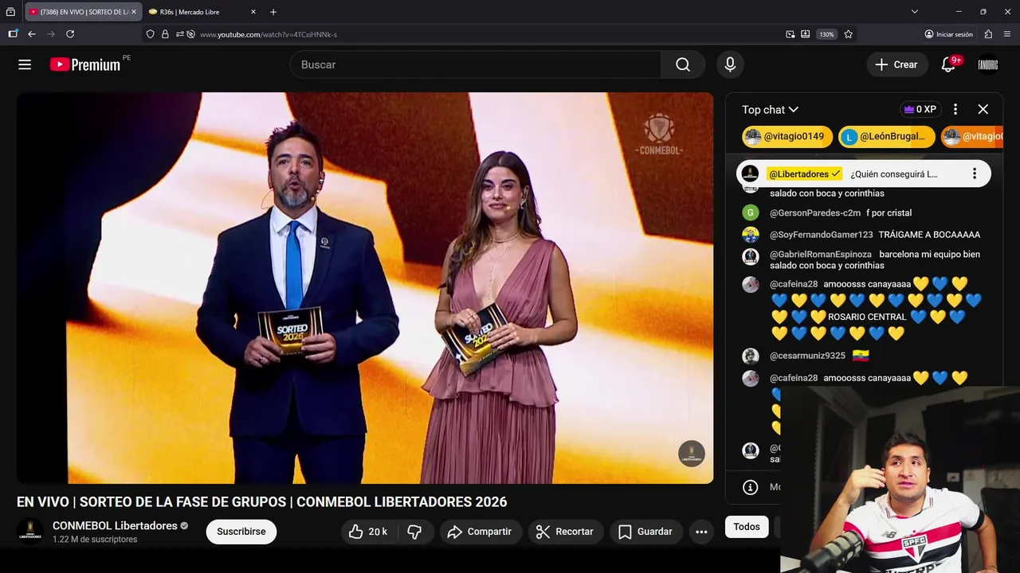Click the @GabrielRomanEspinoza username above @cafeina28
The width and height of the screenshot is (1020, 573).
coord(821,255)
